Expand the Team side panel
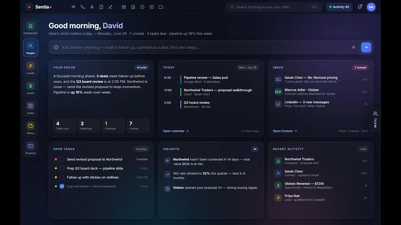Image resolution: width=401 pixels, height=225 pixels. (375, 120)
